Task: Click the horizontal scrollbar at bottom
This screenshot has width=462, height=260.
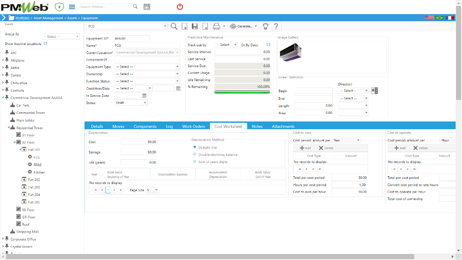Action: point(210,257)
